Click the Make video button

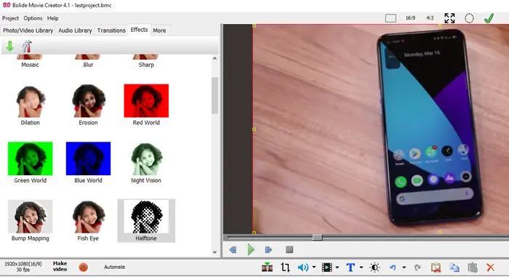[x=60, y=266]
